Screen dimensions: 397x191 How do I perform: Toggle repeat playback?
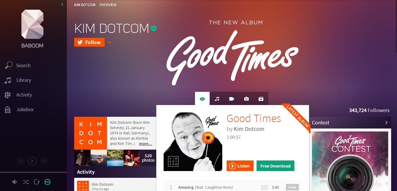pos(37,182)
